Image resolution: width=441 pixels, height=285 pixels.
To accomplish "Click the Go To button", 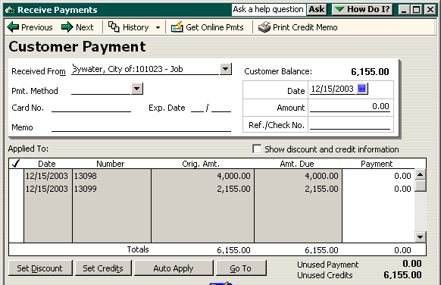I will click(x=241, y=268).
